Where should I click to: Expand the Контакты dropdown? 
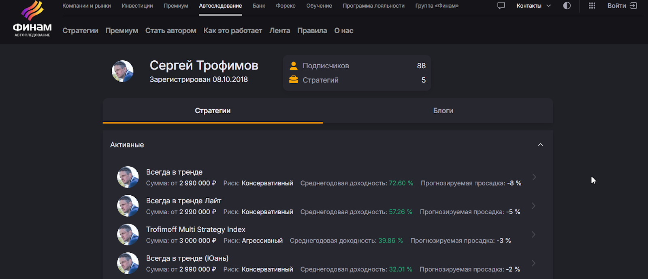[534, 6]
